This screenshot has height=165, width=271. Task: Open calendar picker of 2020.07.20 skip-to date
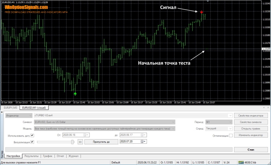[143, 142]
